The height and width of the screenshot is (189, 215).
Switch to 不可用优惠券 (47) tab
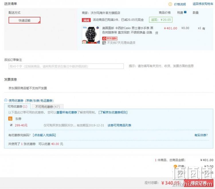[x=48, y=107]
